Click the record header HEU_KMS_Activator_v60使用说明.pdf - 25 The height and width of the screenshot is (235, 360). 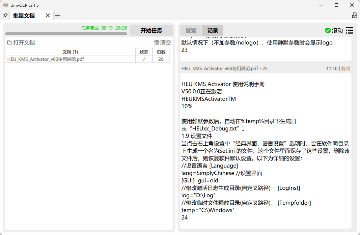tap(224, 68)
